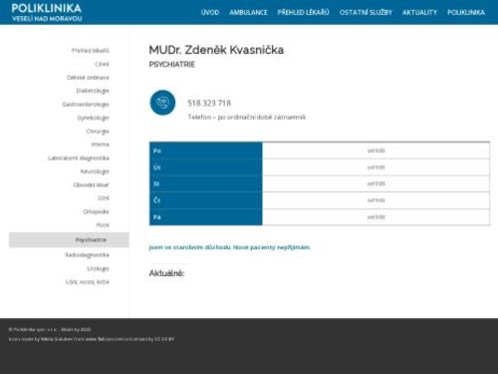Open the ÚVOD menu item
The height and width of the screenshot is (374, 498).
point(210,12)
